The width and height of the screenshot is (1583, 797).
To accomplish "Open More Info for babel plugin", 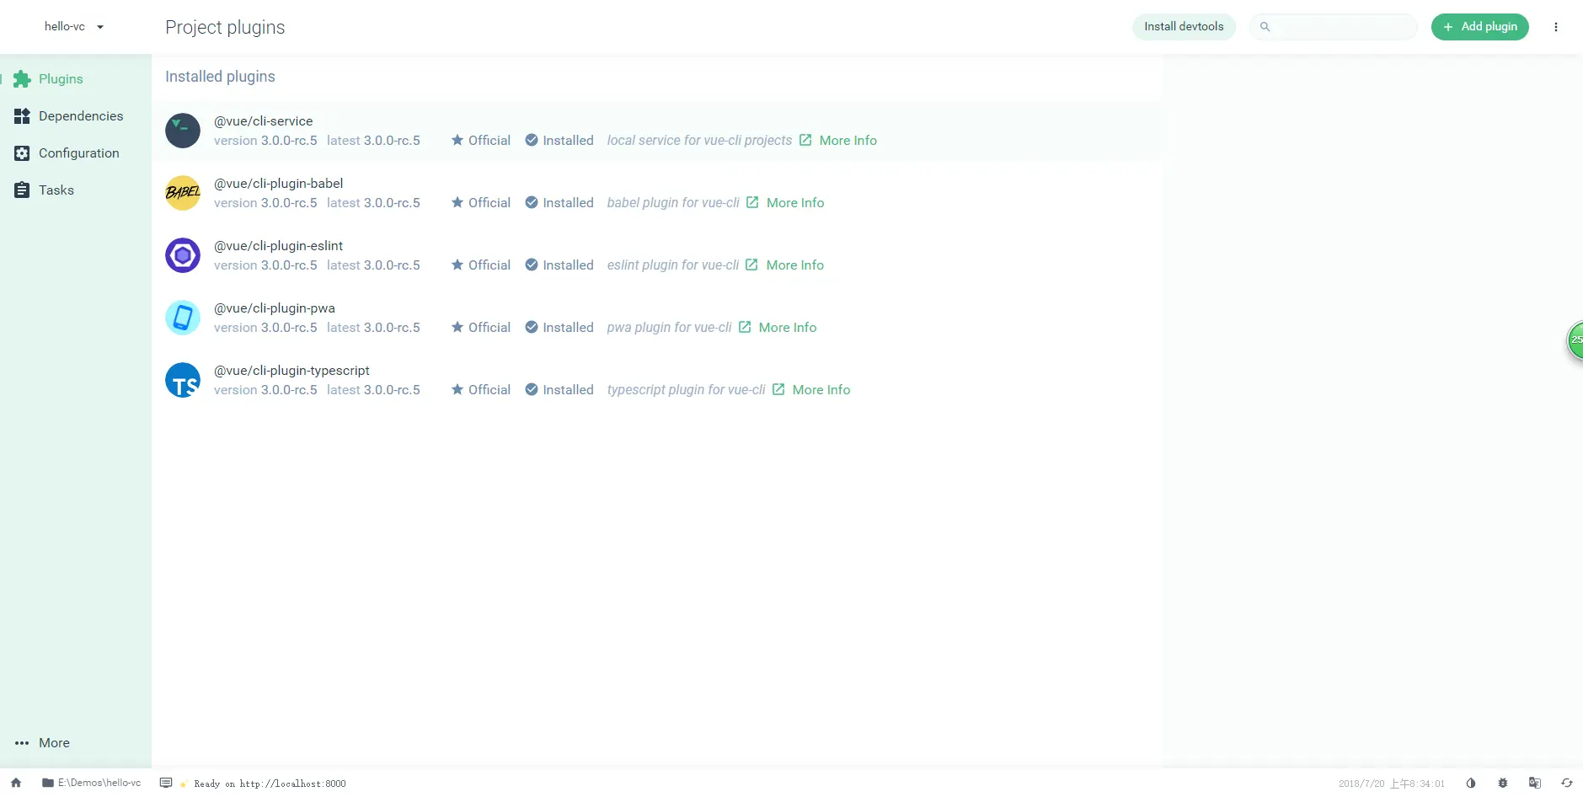I will point(785,203).
